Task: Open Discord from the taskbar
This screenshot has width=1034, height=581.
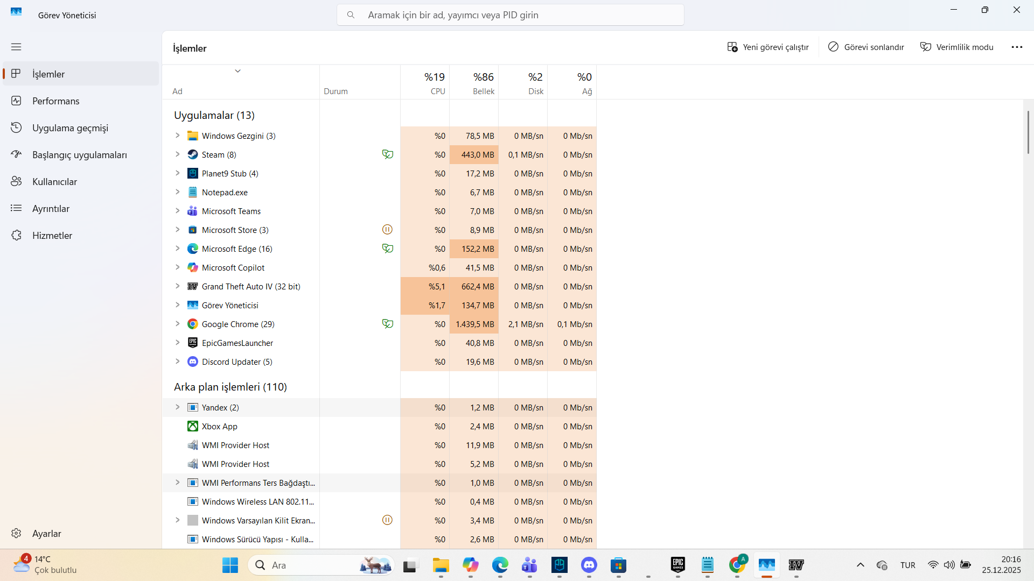Action: click(589, 565)
